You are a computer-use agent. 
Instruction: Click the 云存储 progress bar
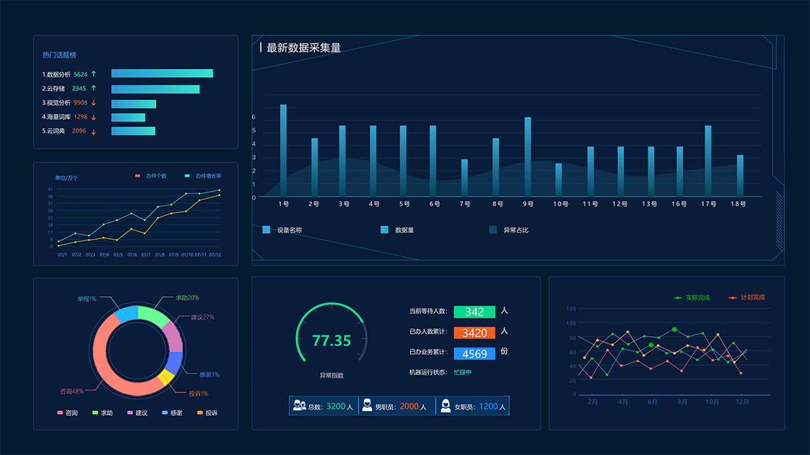156,89
